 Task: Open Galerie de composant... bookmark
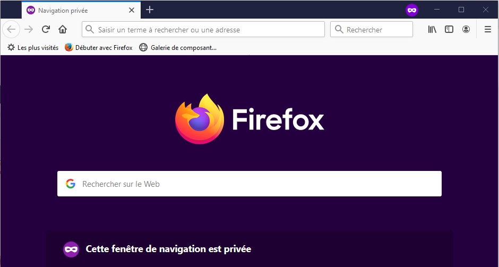[x=178, y=48]
